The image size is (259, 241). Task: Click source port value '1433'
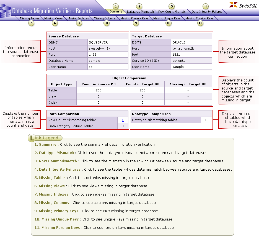click(x=93, y=55)
